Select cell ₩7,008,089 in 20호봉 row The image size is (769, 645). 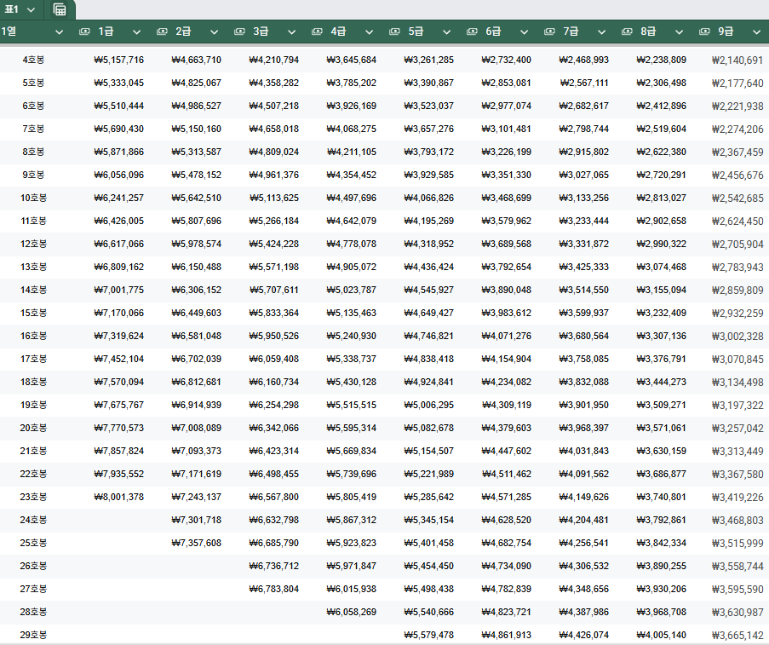(197, 428)
